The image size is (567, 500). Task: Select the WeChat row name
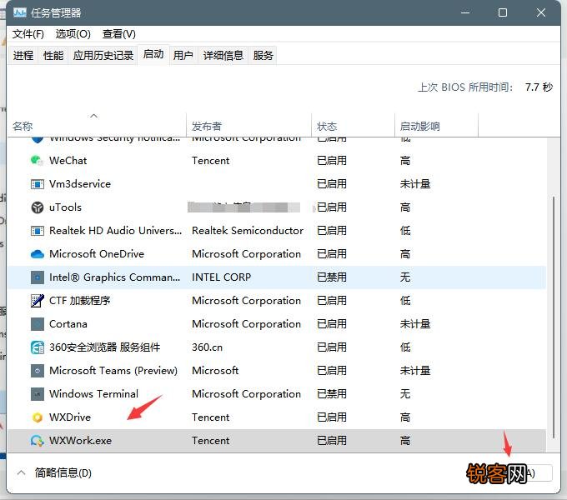(x=68, y=160)
